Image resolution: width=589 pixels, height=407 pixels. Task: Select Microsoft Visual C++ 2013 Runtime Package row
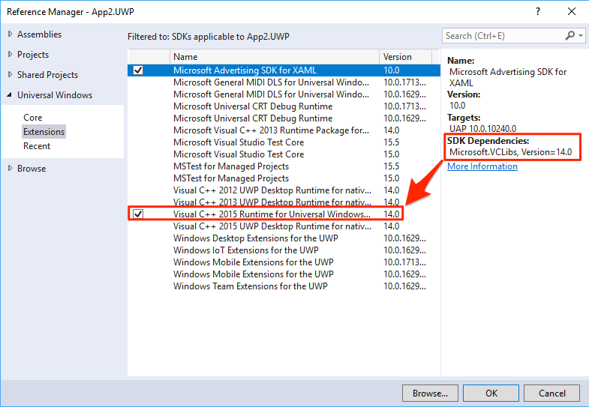pos(284,130)
